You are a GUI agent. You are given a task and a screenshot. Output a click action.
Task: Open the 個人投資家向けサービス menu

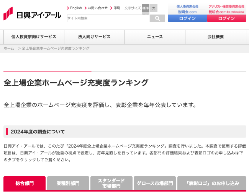tap(34, 37)
